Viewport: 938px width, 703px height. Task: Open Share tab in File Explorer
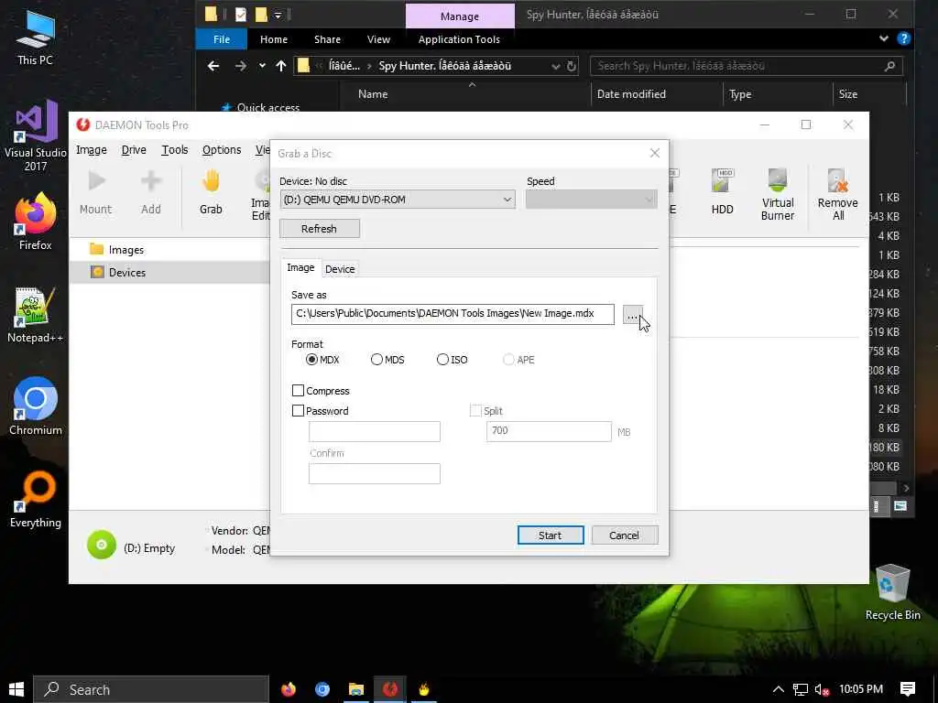click(327, 38)
